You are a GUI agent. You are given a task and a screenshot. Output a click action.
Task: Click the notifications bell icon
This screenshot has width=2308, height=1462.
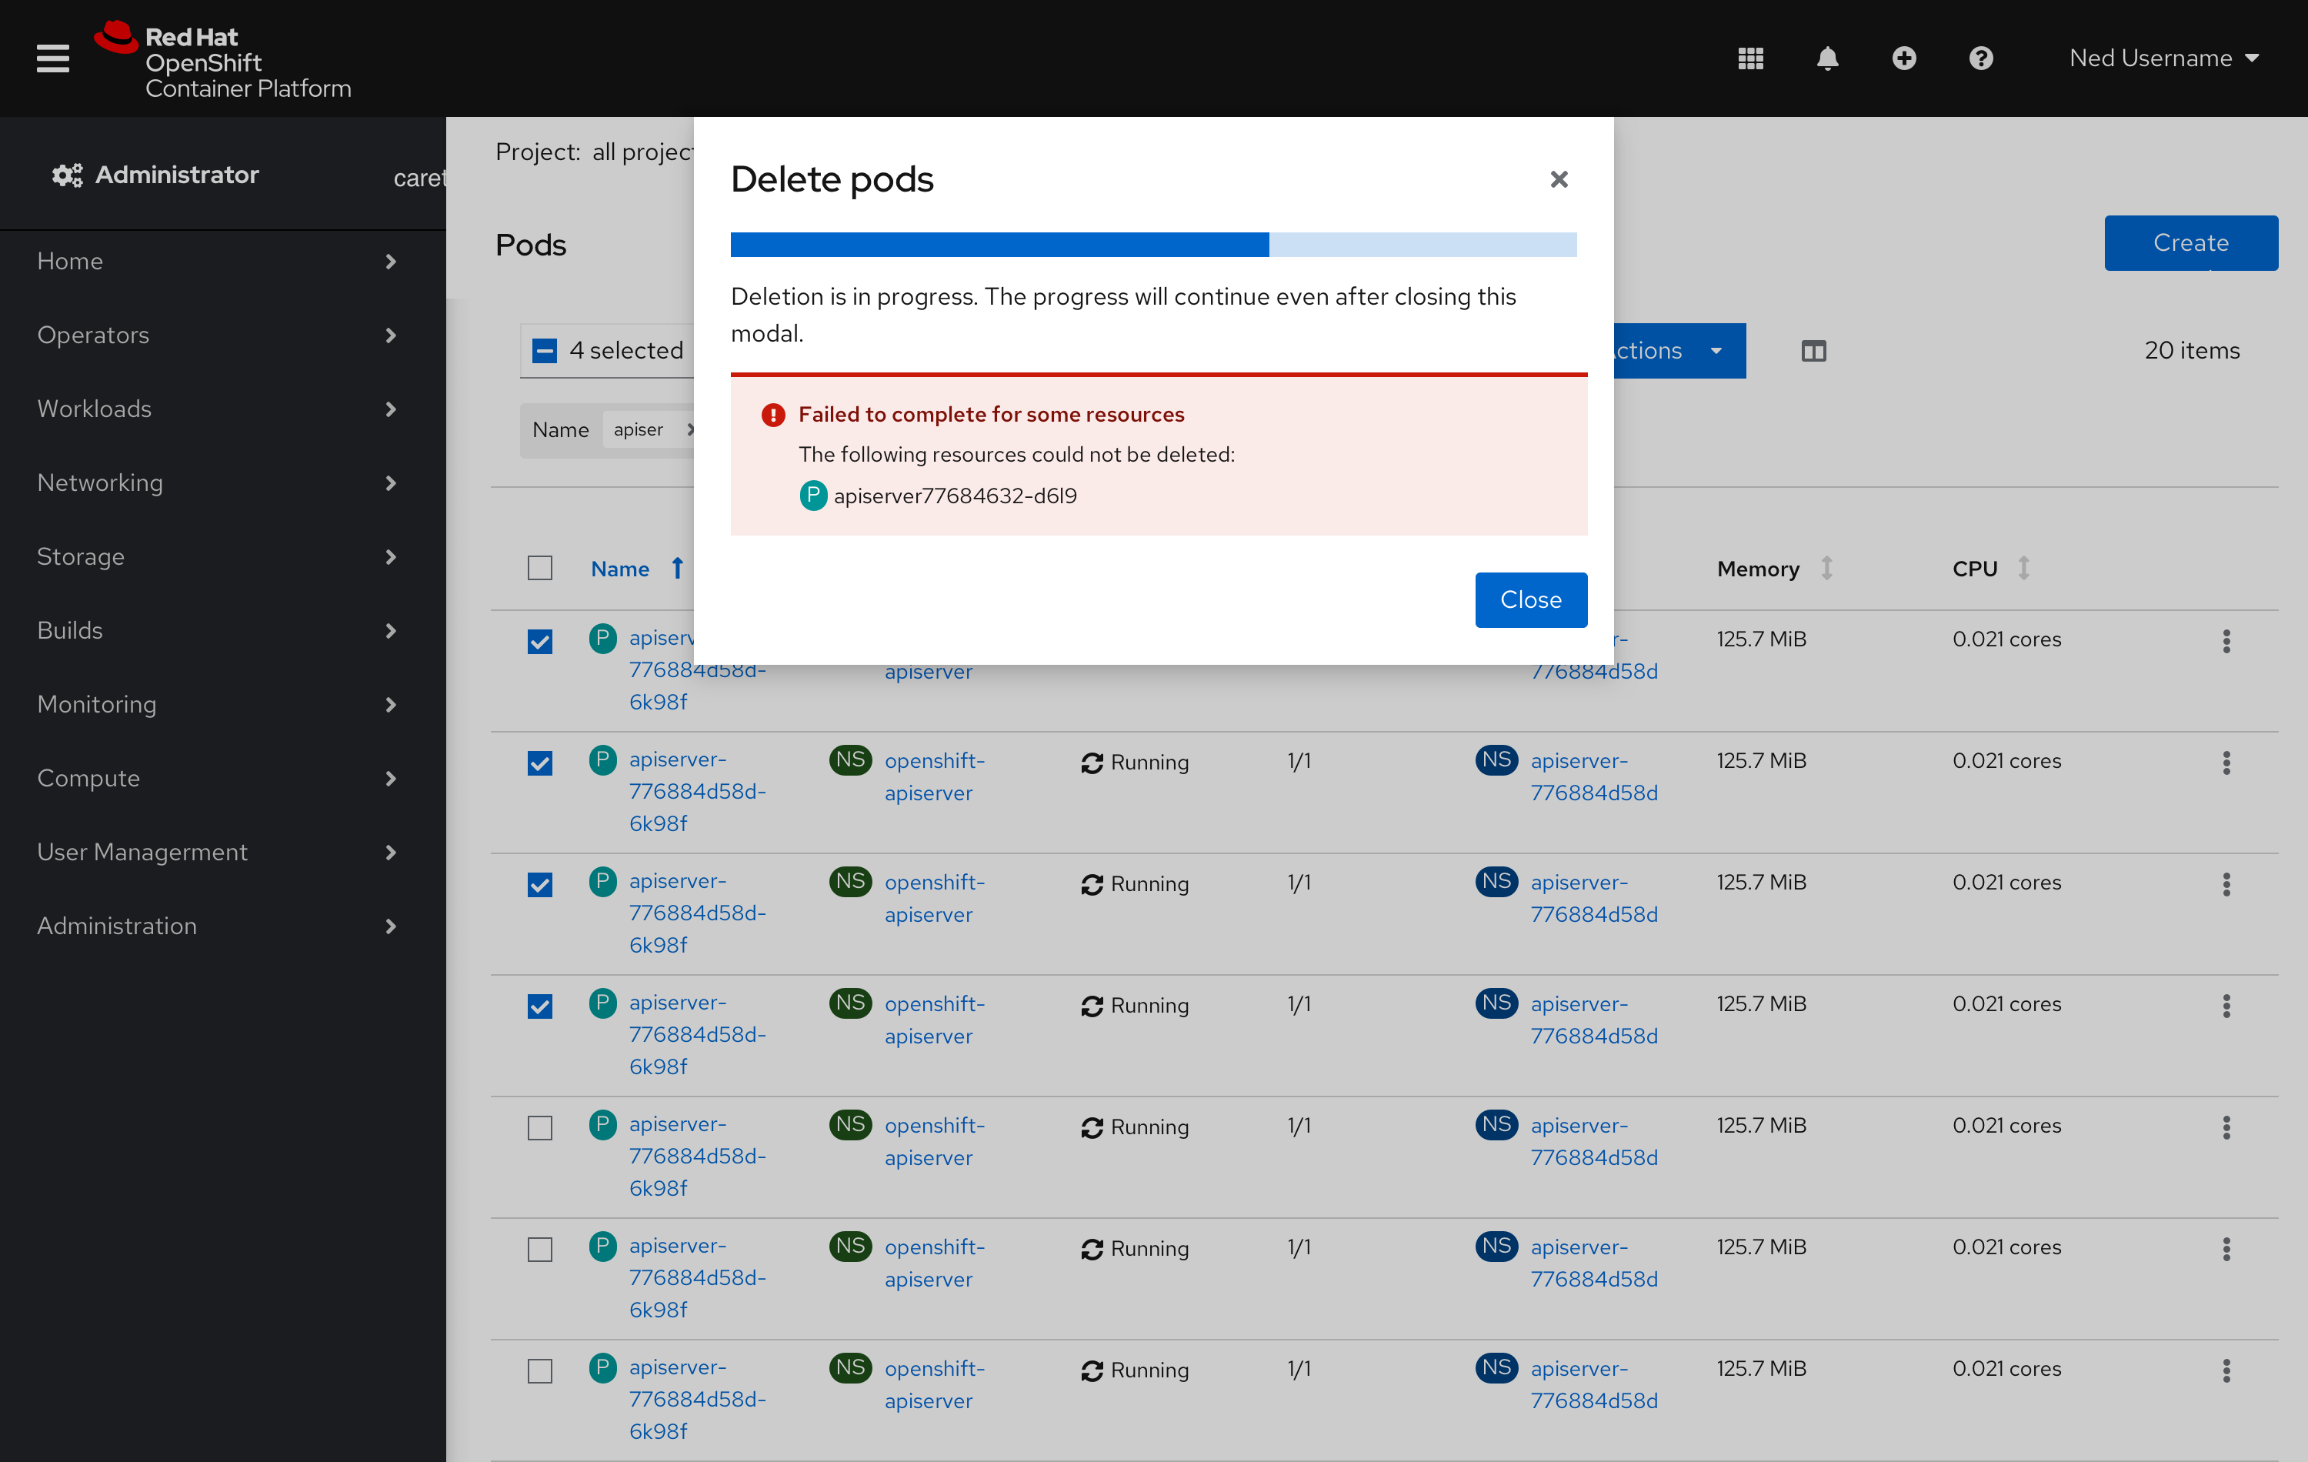click(x=1827, y=57)
